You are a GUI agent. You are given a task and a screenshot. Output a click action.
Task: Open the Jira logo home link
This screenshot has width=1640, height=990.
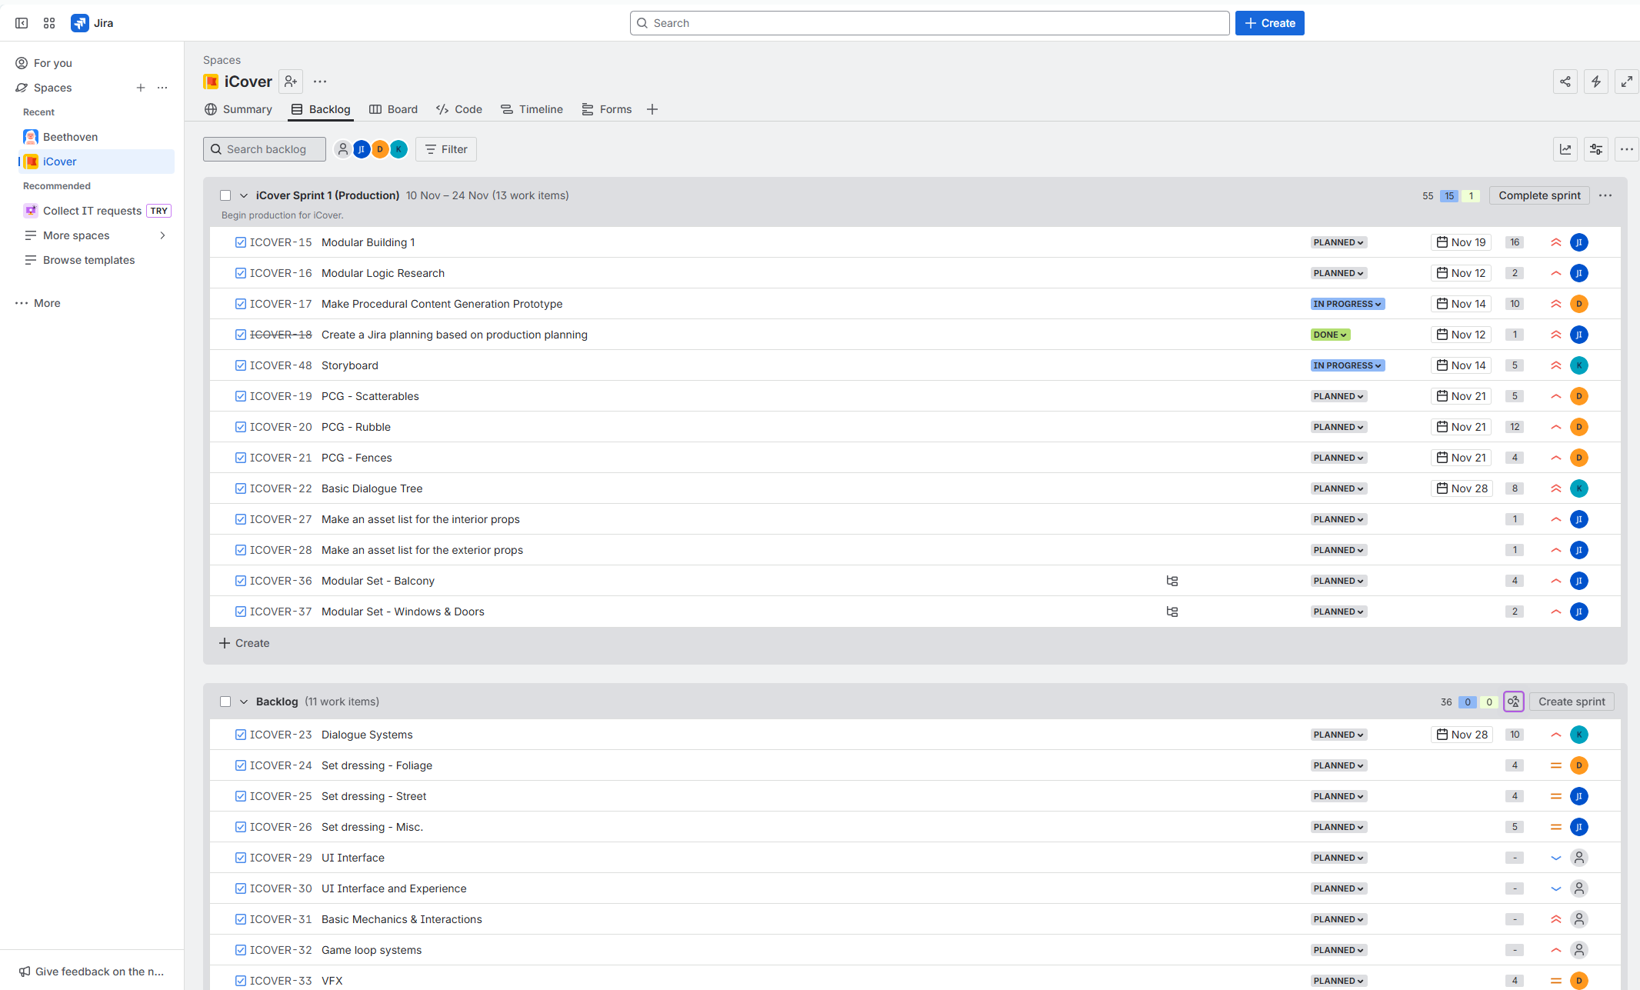pos(92,23)
